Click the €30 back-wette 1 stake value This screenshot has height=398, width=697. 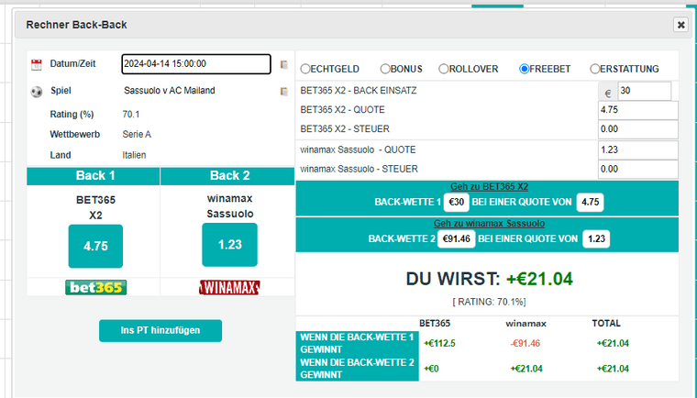[x=457, y=202]
